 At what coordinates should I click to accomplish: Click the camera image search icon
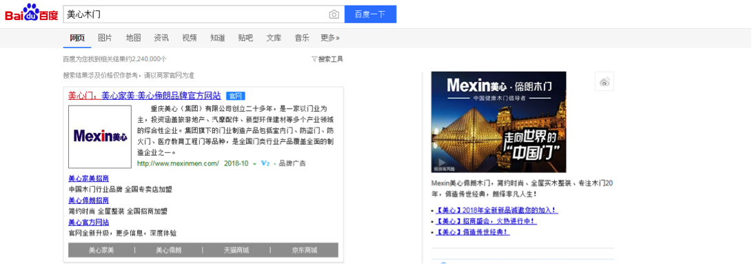coord(334,14)
